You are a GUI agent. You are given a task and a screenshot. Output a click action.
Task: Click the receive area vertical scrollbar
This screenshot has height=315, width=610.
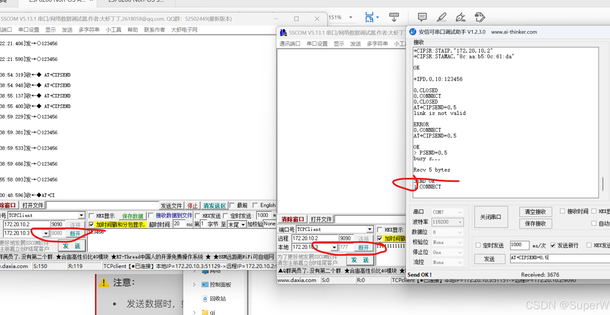pos(602,184)
